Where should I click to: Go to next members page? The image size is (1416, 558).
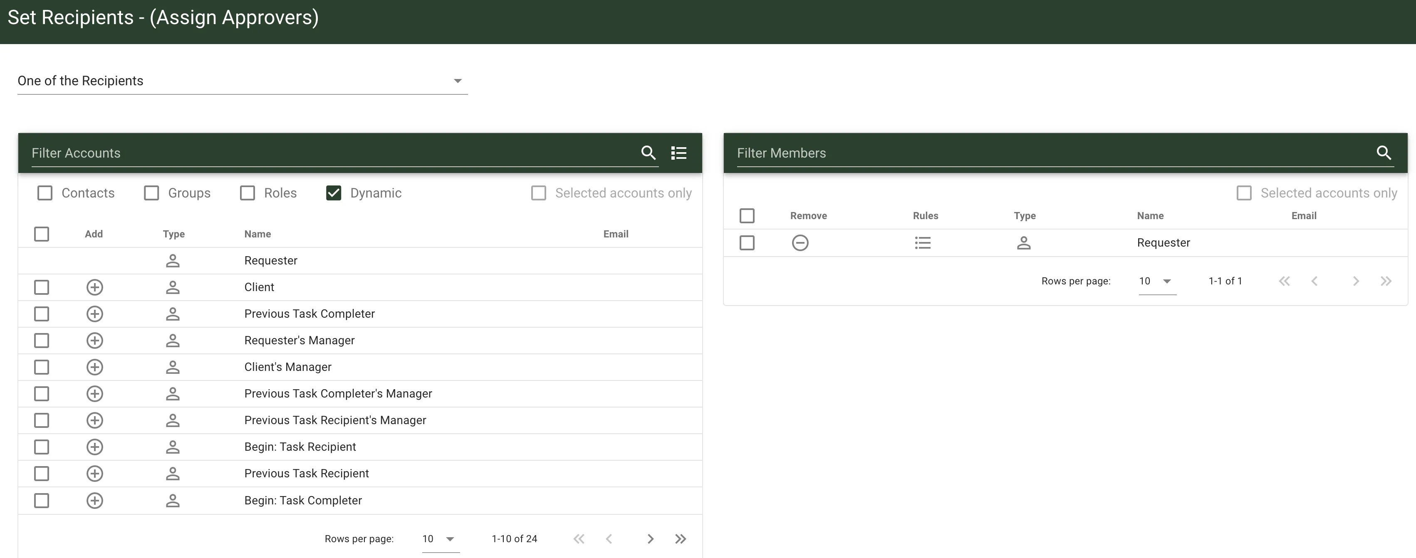point(1356,281)
